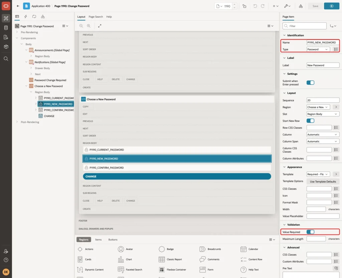The width and height of the screenshot is (342, 278).
Task: Select the Layout tab
Action: coord(81,17)
